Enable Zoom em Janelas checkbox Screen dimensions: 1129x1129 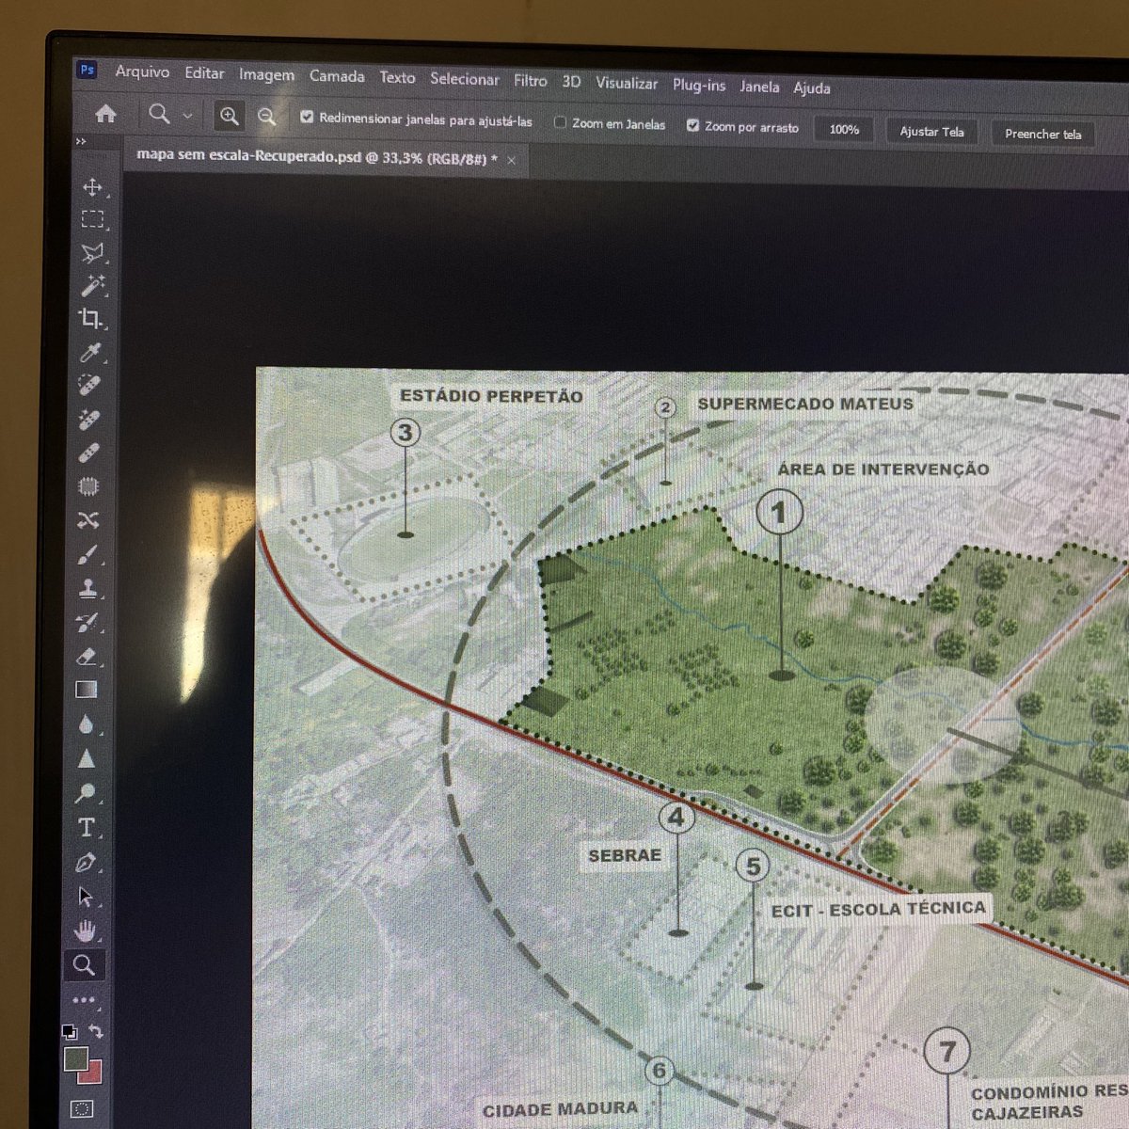click(x=560, y=122)
